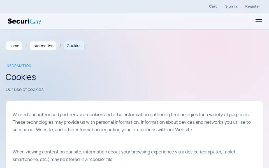Click paragraph starting 'We and our authorised partners'
Screen dimensions: 269x168
pyautogui.click(x=132, y=122)
